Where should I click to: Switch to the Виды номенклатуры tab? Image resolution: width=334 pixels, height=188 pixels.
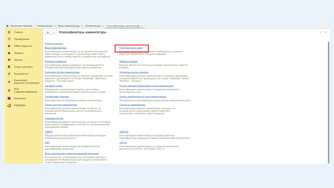click(x=69, y=26)
